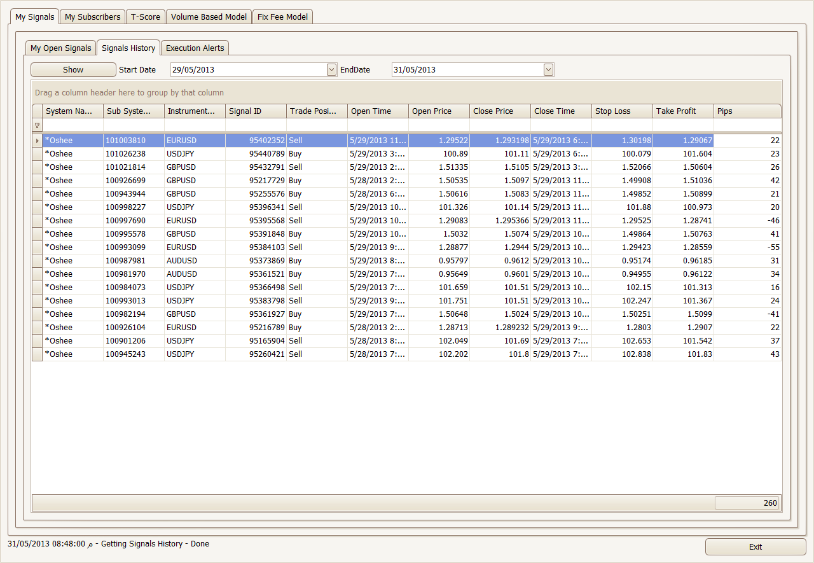Image resolution: width=814 pixels, height=563 pixels.
Task: Select sub system 100984073 cell
Action: (x=134, y=288)
